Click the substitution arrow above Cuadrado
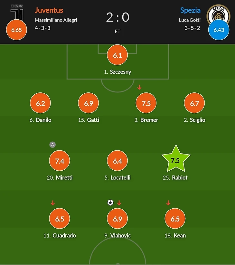 click(53, 203)
